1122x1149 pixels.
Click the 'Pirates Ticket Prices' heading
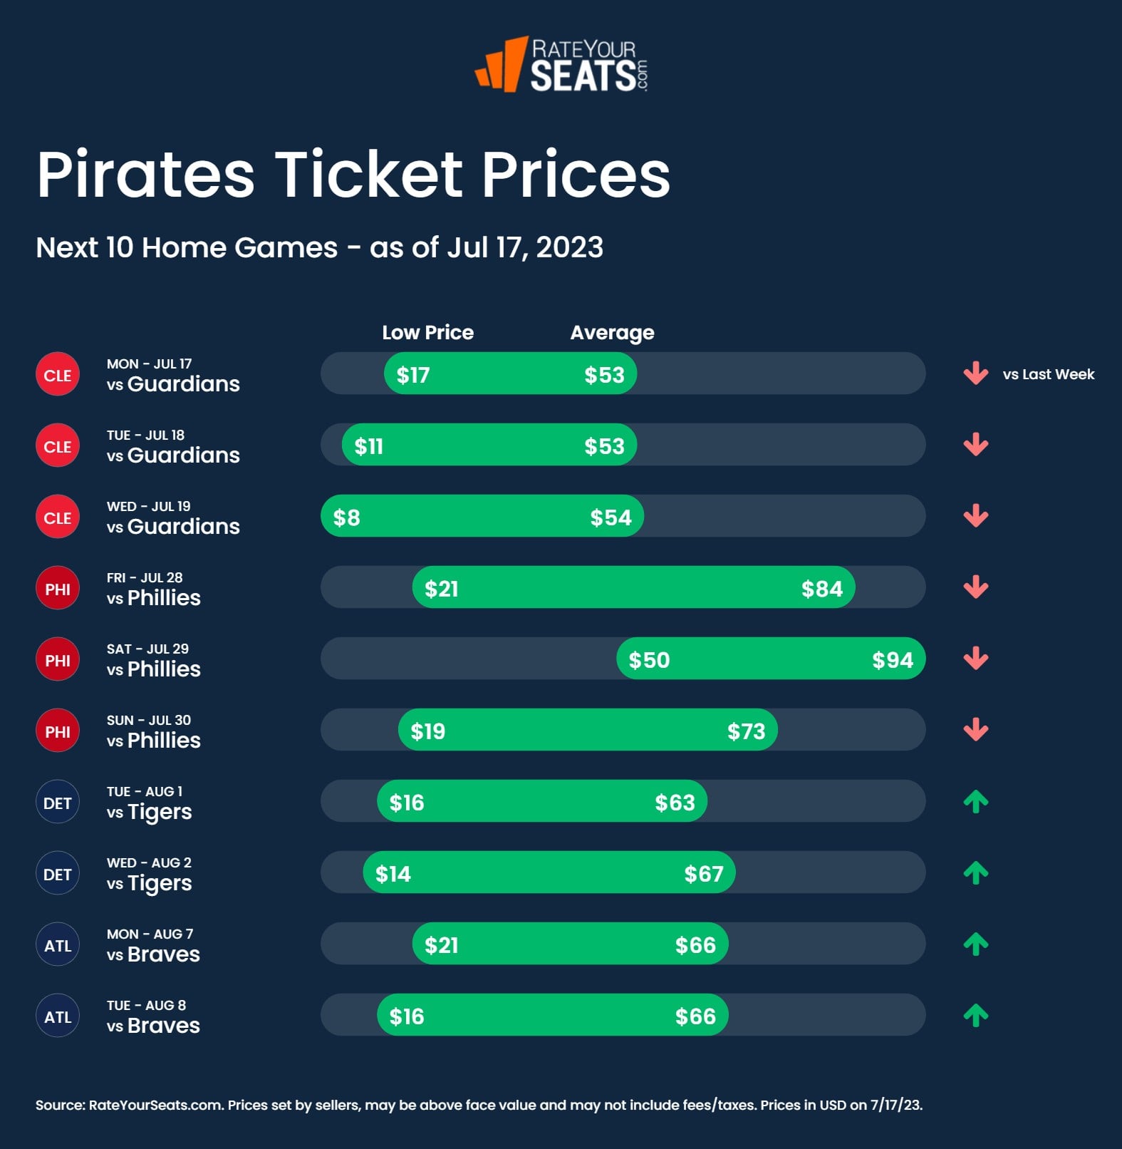pyautogui.click(x=353, y=174)
